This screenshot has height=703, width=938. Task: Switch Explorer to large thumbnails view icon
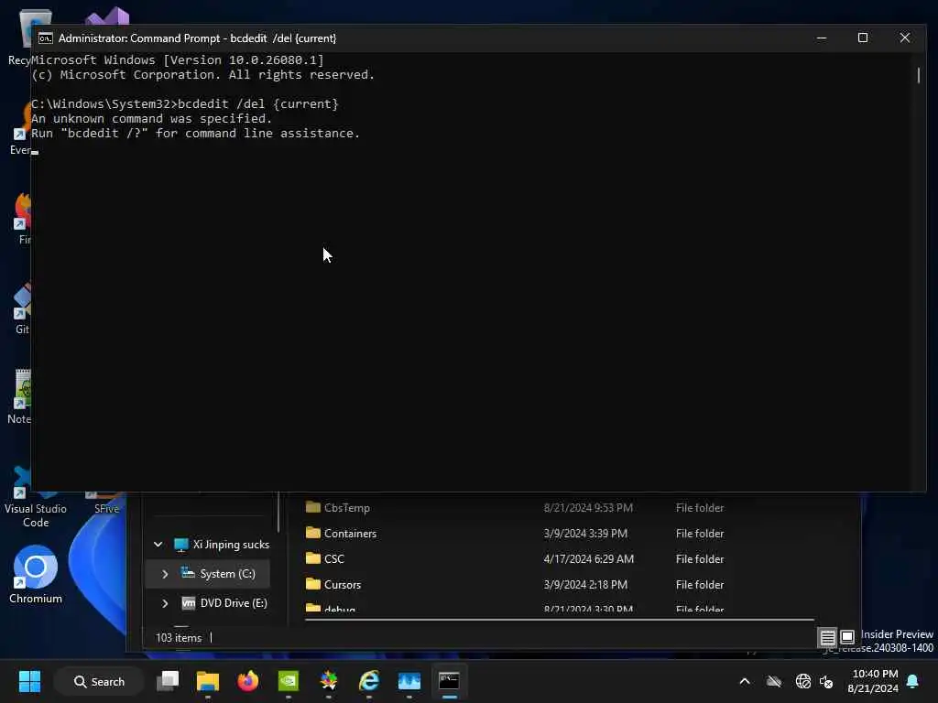pyautogui.click(x=847, y=637)
